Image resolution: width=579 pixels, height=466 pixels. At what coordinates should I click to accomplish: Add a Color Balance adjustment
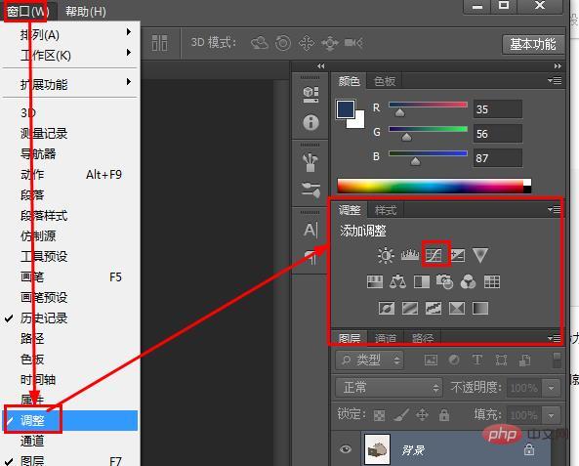[397, 282]
